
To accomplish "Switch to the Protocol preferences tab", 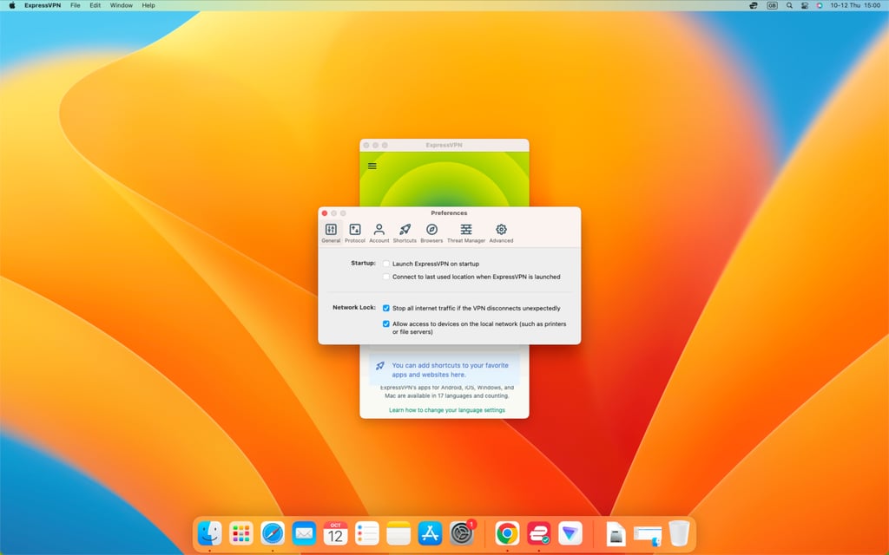I will (x=355, y=232).
